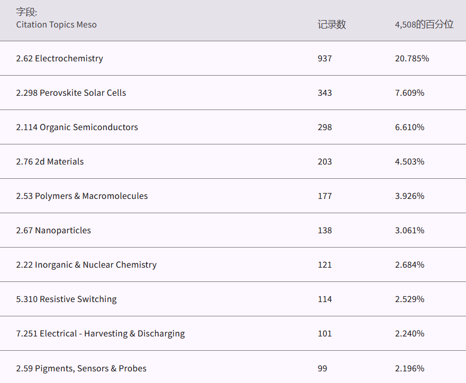Screen dimensions: 466x383
Task: Click the record count 937 for Electrochemistry
Action: (x=325, y=58)
